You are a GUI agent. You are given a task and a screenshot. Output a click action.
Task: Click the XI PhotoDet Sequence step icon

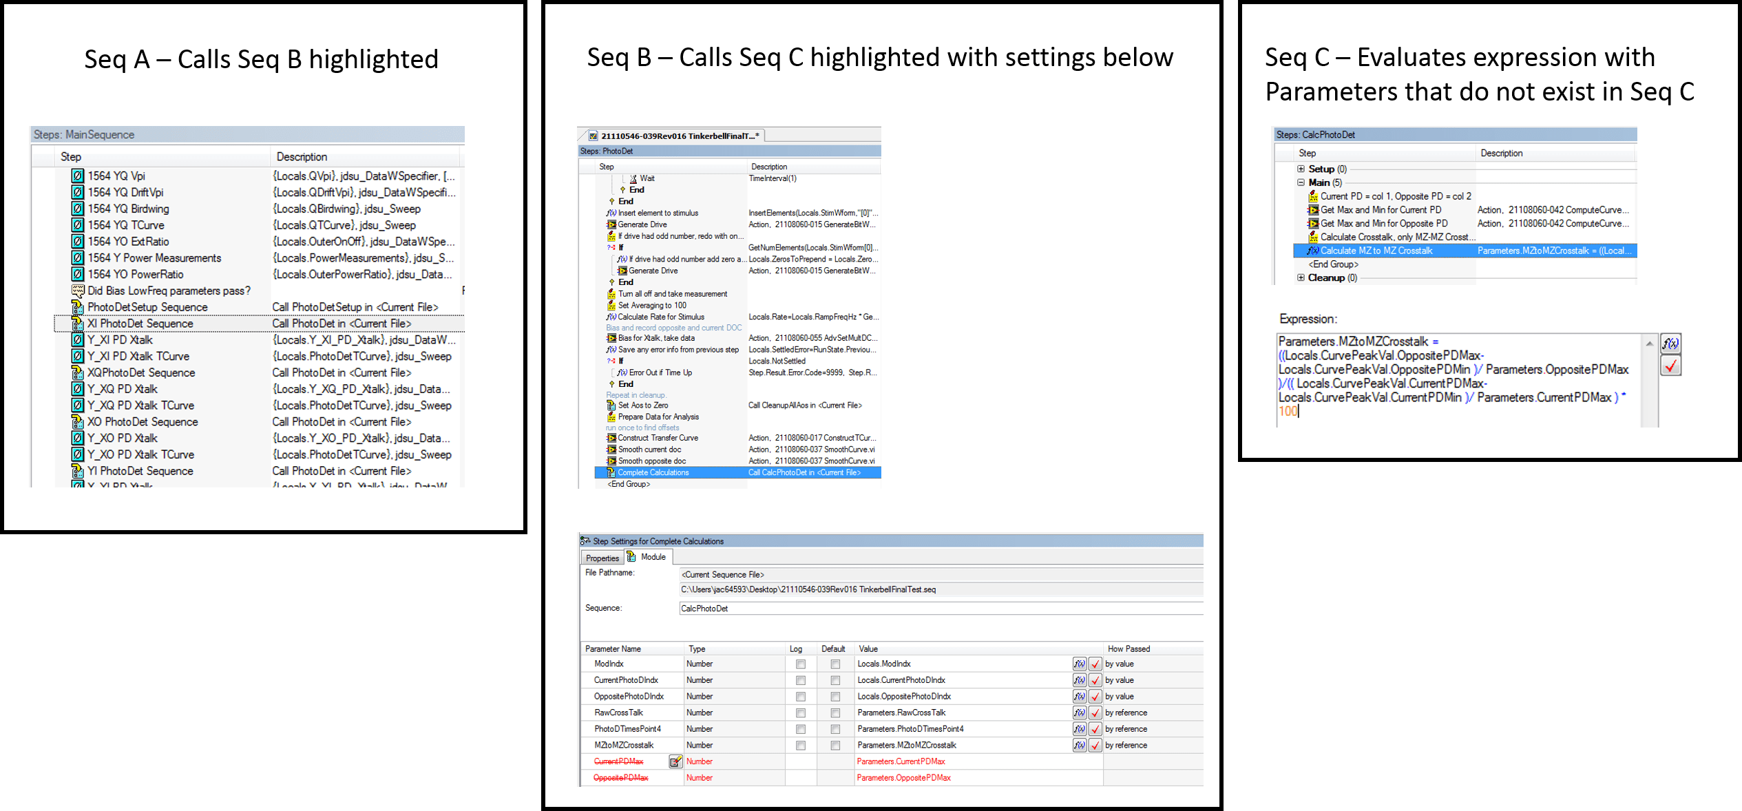[77, 324]
